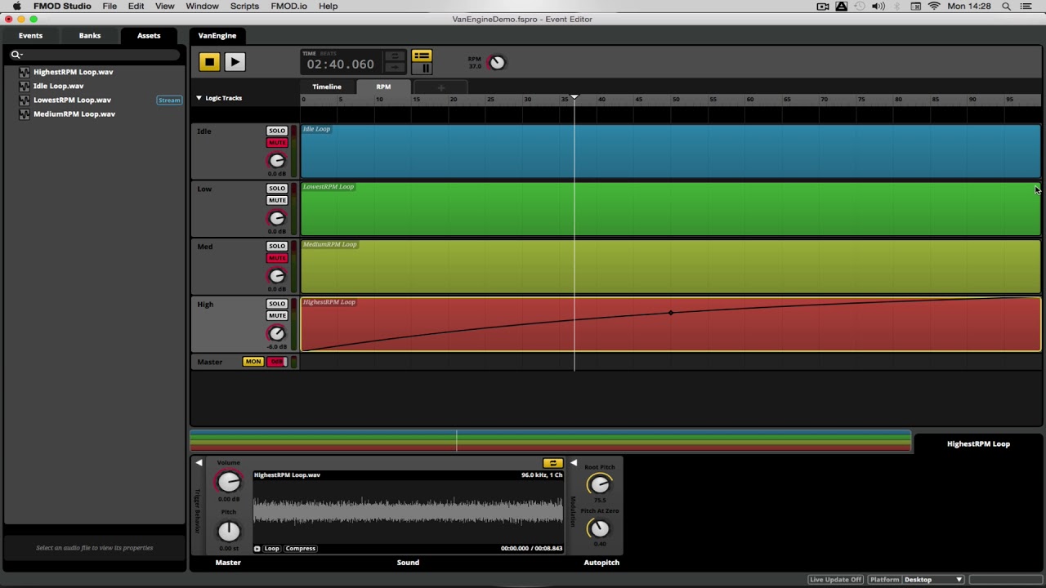Toggle follow-cursor arrow icon in the time display
The width and height of the screenshot is (1046, 588).
(x=395, y=68)
